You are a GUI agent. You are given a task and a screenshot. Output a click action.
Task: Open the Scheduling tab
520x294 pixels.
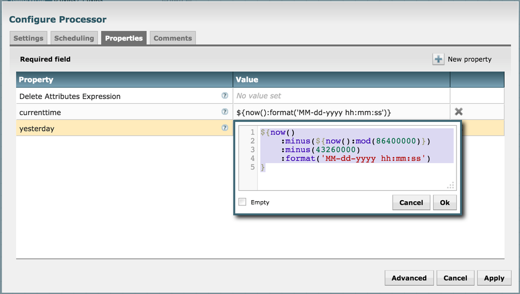pos(74,38)
